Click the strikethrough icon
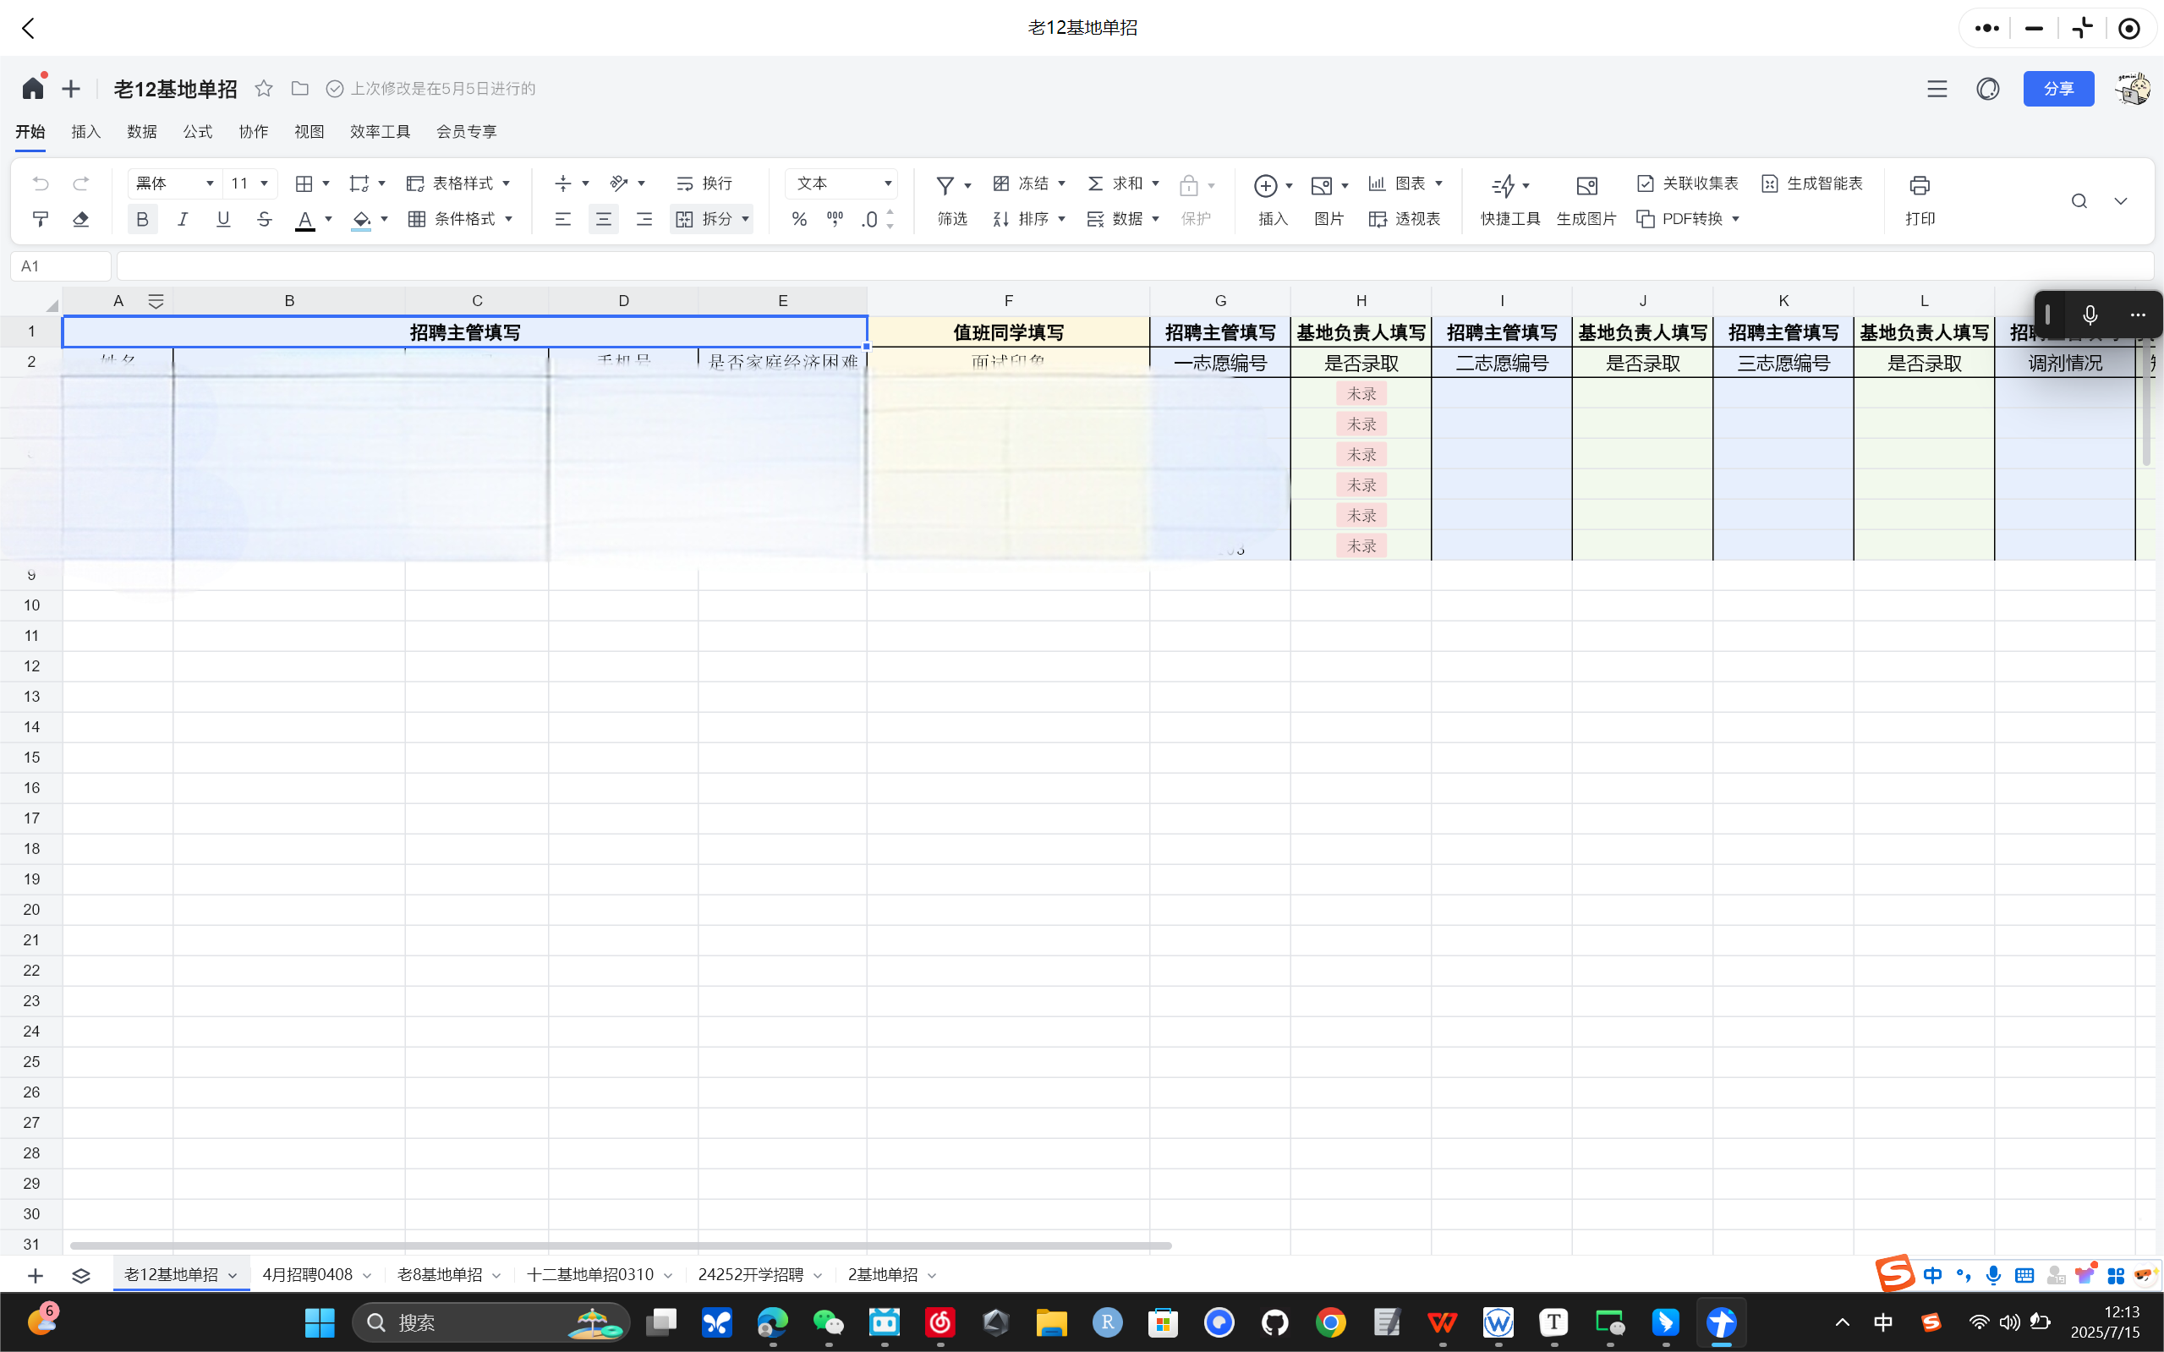The image size is (2164, 1352). 264,219
